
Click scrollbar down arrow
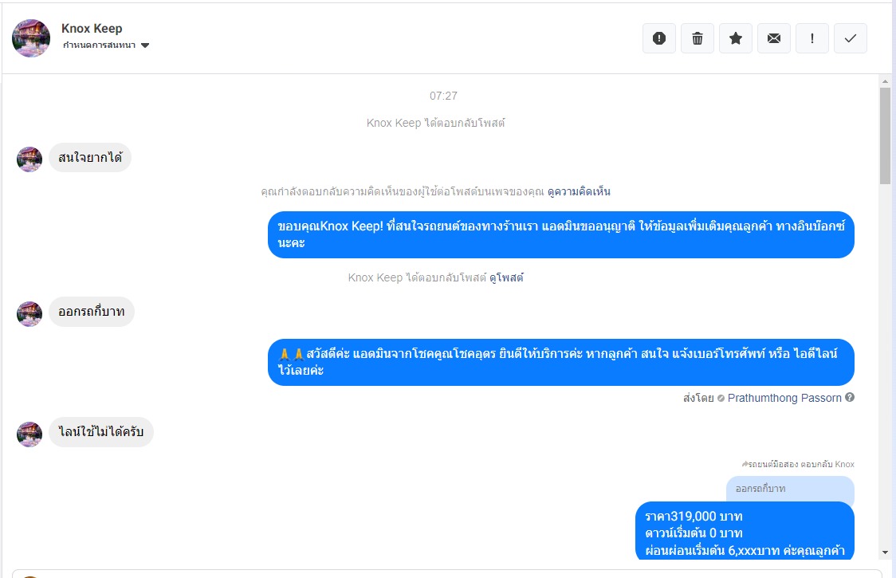pyautogui.click(x=885, y=552)
